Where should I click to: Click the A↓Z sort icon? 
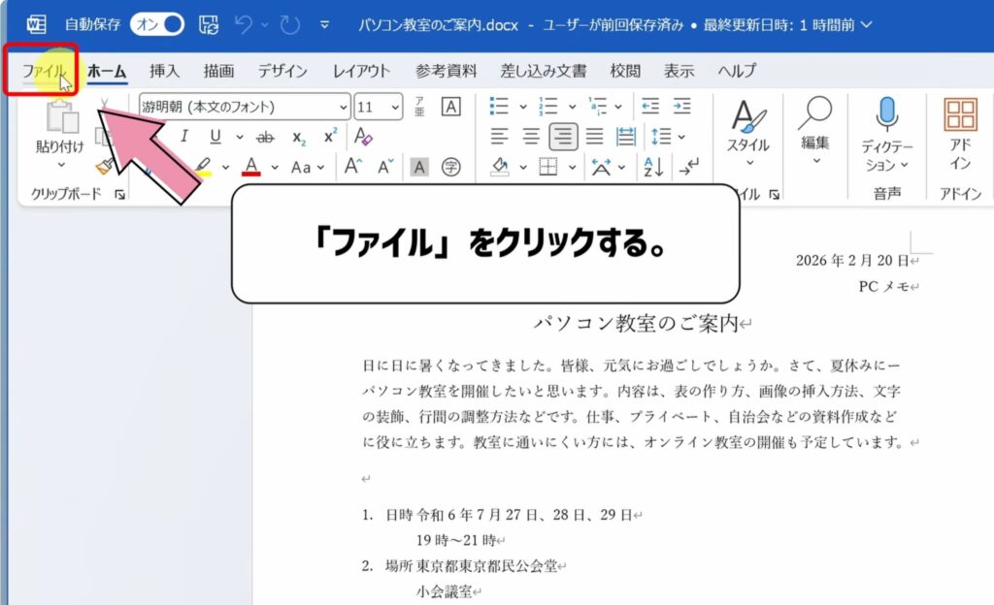[653, 166]
